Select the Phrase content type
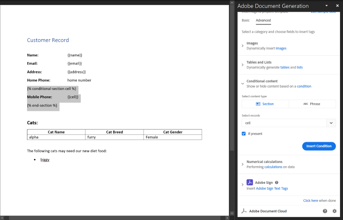The height and width of the screenshot is (220, 343). coord(312,104)
